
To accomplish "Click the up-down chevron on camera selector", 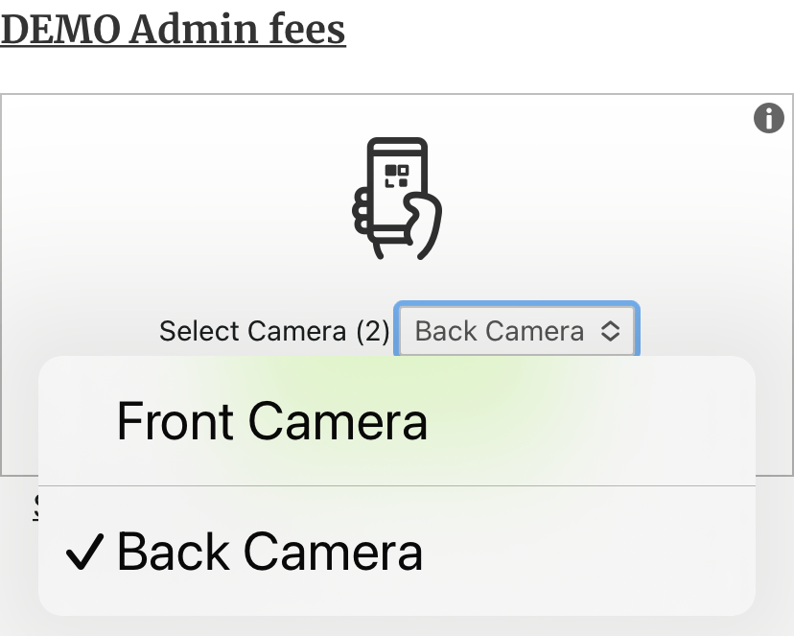I will 610,332.
